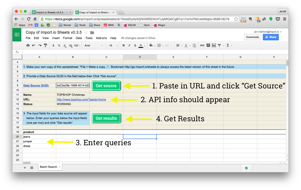The image size is (301, 190).
Task: Bookmark page with the address bar star
Action: tap(236, 19)
